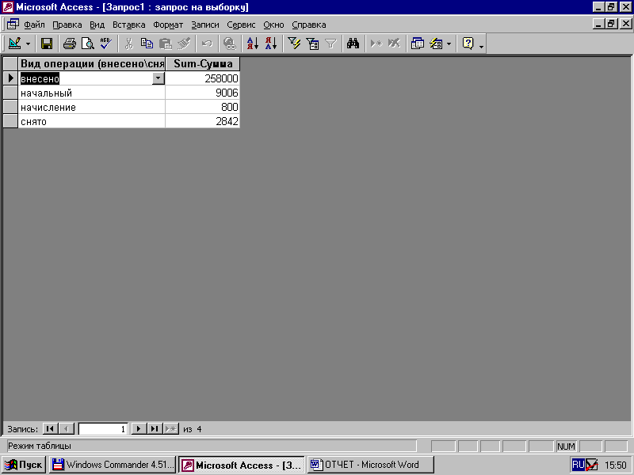Open the Записи menu

(x=205, y=25)
